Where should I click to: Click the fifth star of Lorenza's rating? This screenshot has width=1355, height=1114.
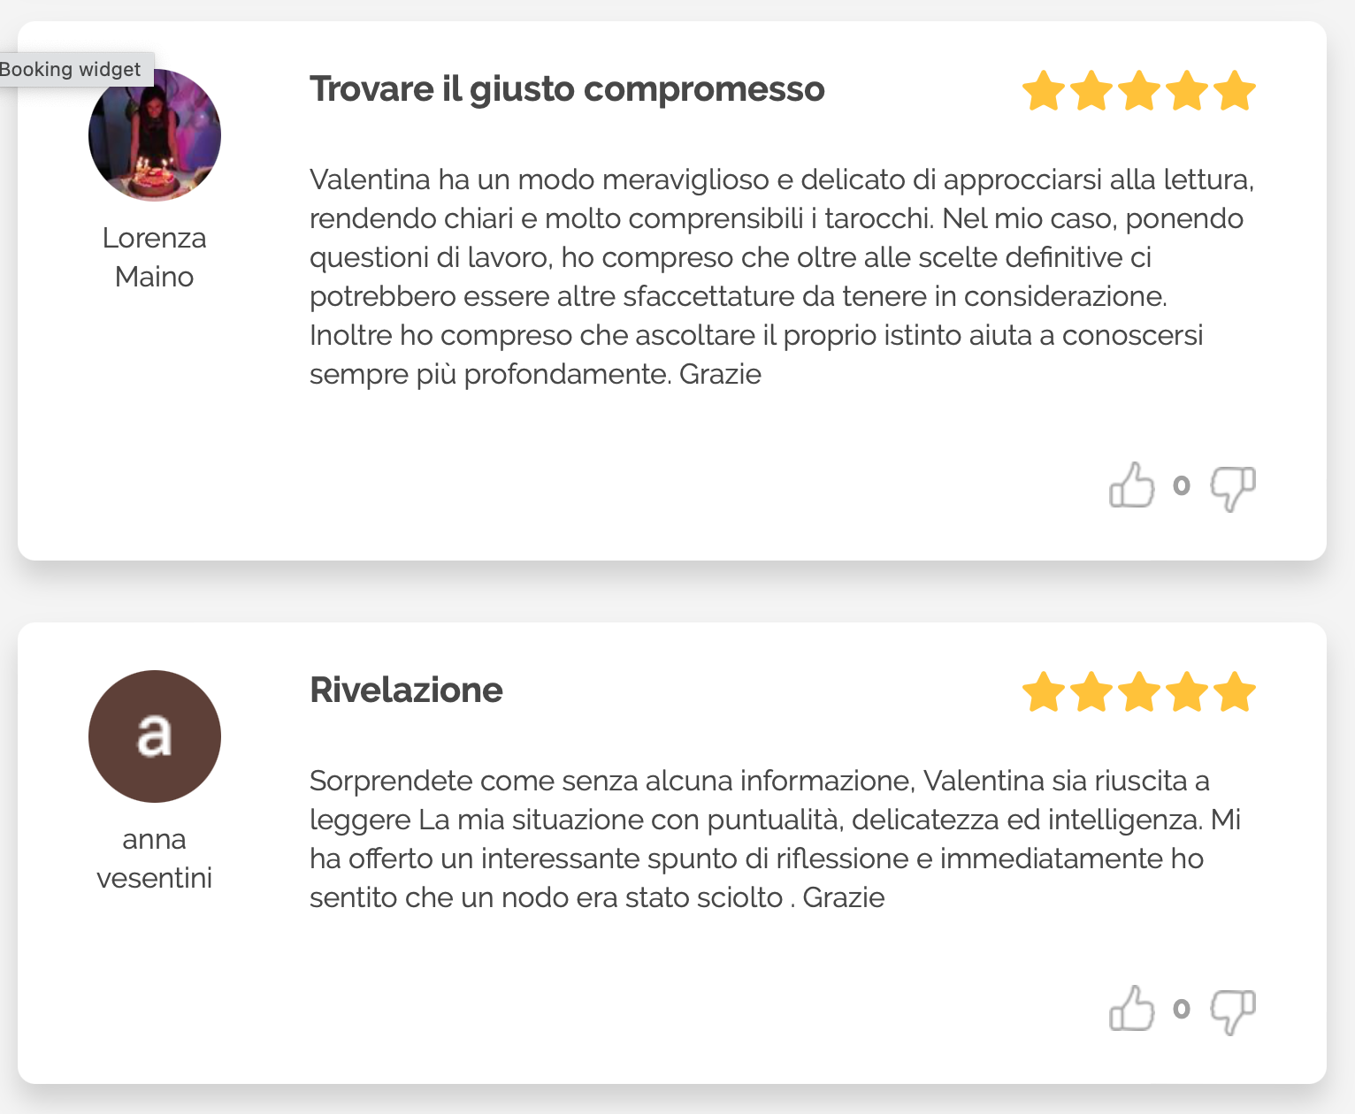point(1235,91)
